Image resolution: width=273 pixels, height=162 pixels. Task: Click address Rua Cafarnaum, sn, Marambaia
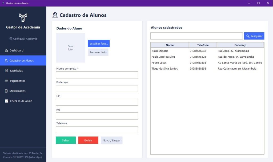pyautogui.click(x=237, y=69)
